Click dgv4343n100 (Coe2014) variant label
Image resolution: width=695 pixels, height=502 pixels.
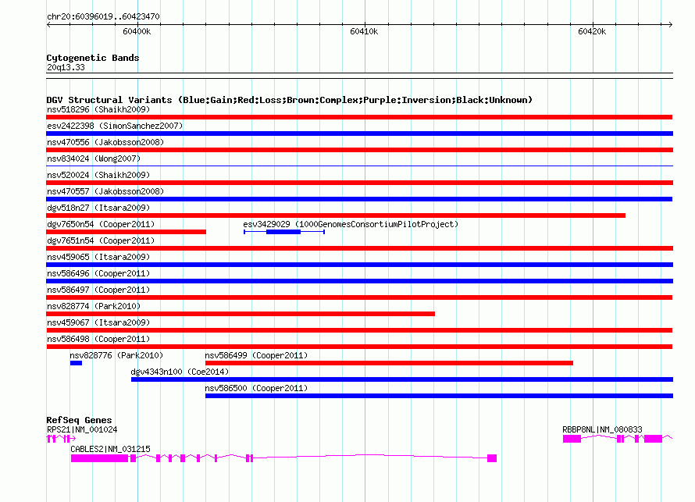180,372
